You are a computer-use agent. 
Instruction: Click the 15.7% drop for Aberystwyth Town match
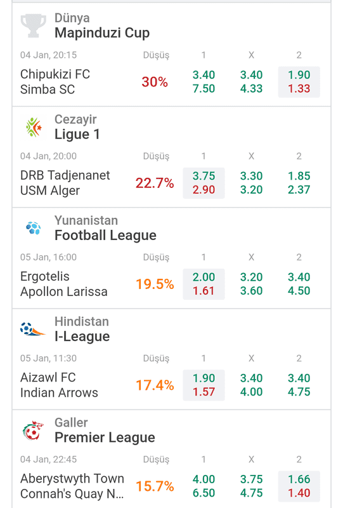click(155, 486)
